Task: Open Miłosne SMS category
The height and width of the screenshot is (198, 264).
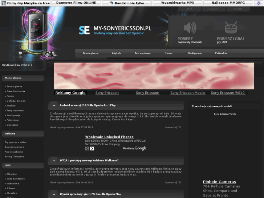Action: coord(11,189)
